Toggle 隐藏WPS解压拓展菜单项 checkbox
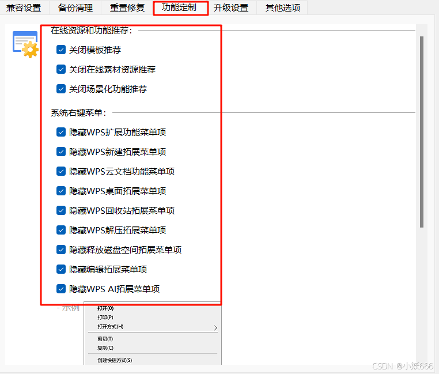439x374 pixels. click(x=61, y=230)
